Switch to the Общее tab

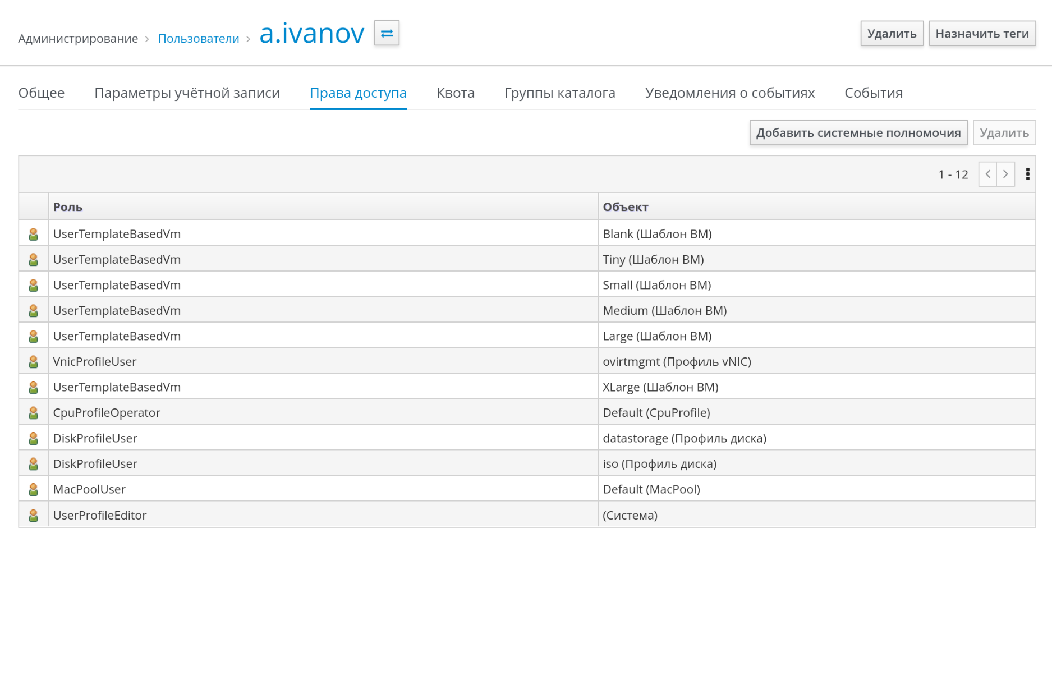pyautogui.click(x=42, y=93)
